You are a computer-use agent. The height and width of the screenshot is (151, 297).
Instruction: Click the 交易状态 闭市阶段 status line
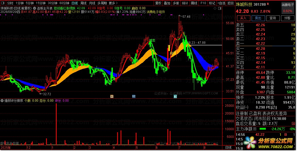[x=261, y=119]
